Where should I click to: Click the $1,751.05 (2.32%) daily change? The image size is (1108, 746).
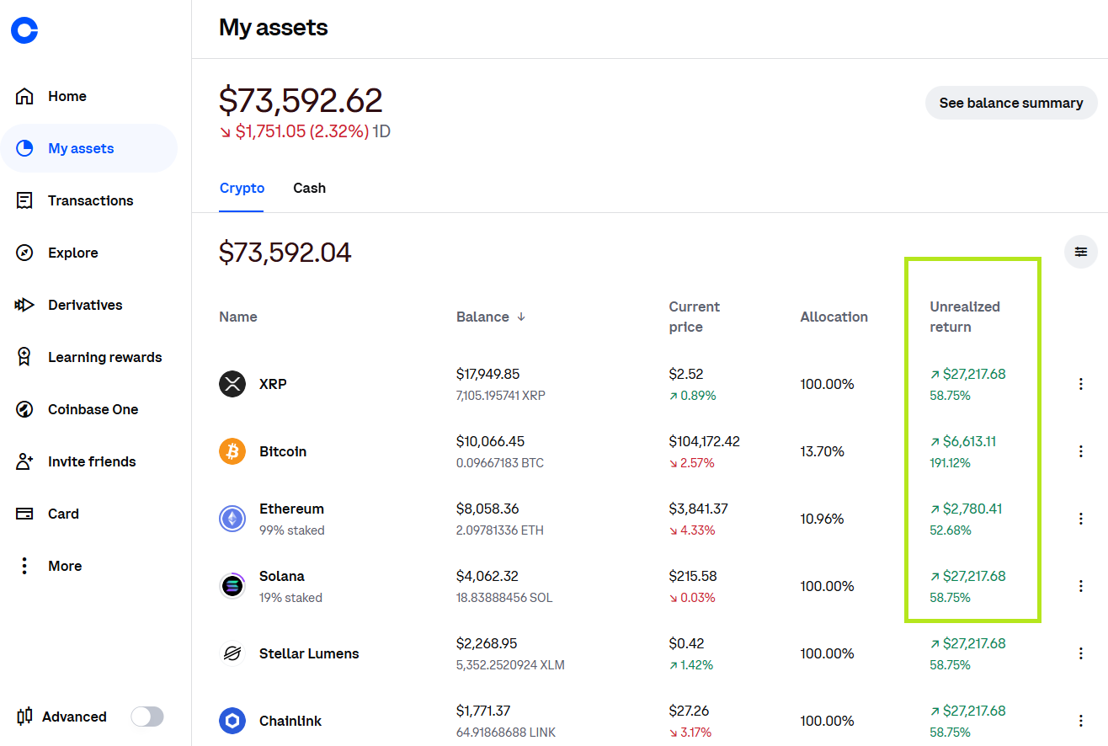point(294,131)
